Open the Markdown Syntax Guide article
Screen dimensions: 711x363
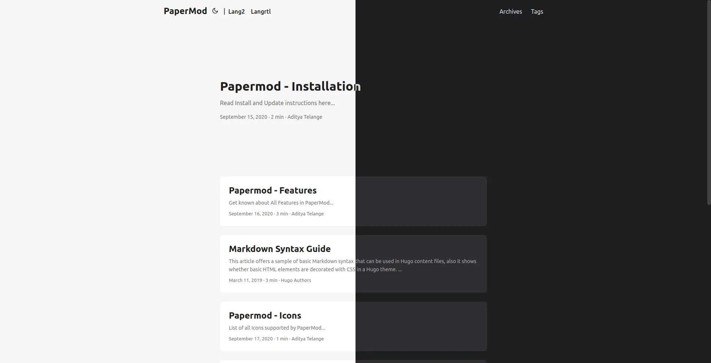point(280,249)
